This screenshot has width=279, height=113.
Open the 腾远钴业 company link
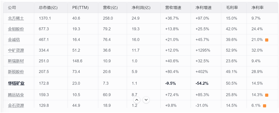click(16, 95)
